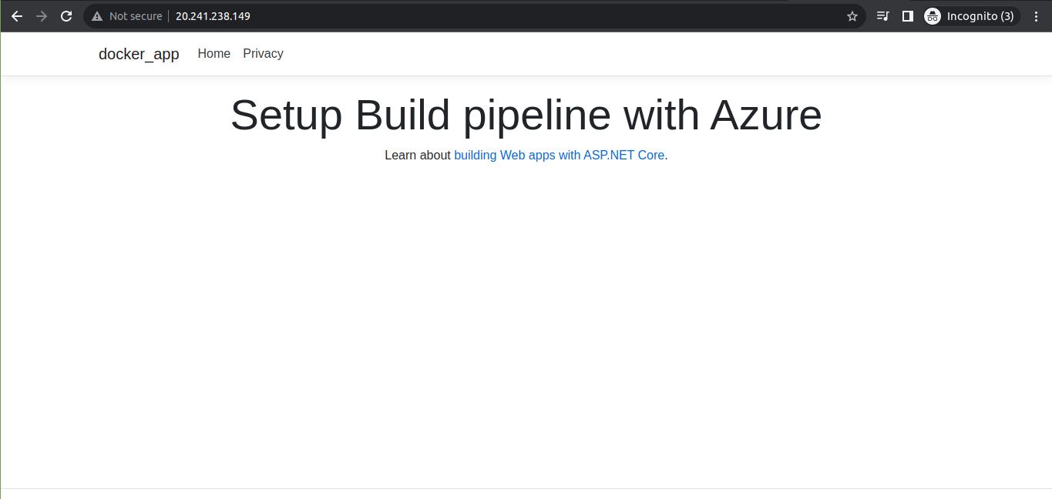Bookmark this page with the star icon
1052x499 pixels.
click(x=852, y=16)
